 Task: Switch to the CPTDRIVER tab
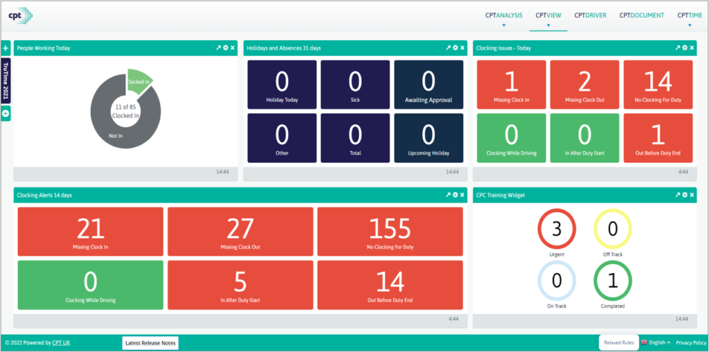tap(591, 15)
